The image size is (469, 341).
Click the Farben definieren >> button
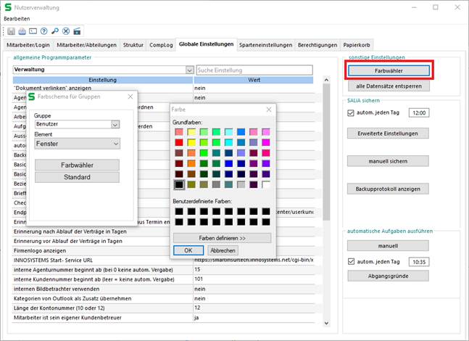tap(222, 238)
